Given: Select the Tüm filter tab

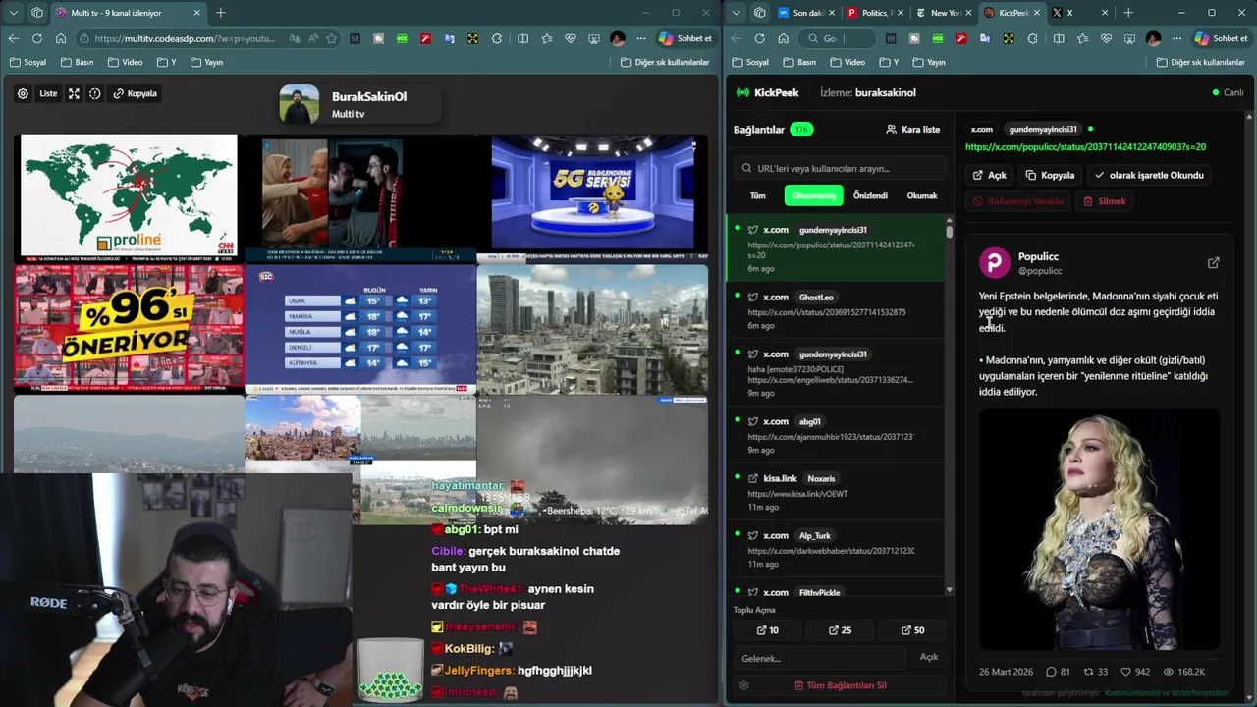Looking at the screenshot, I should (x=758, y=195).
